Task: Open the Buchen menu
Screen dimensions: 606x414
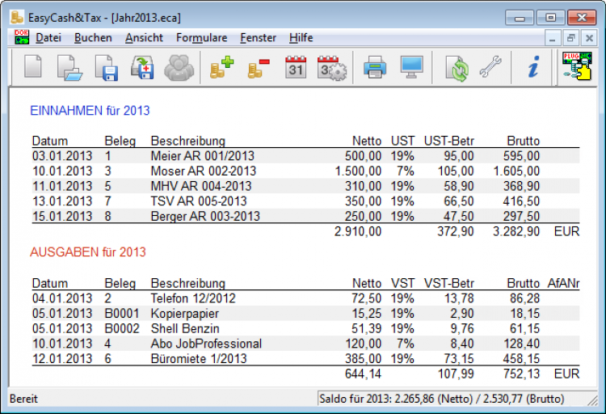Action: tap(93, 38)
